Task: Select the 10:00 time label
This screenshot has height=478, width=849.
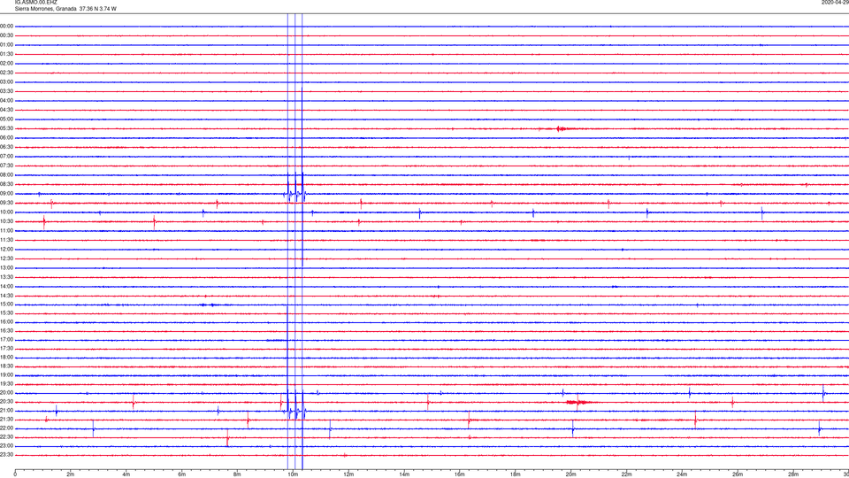Action: [6, 212]
